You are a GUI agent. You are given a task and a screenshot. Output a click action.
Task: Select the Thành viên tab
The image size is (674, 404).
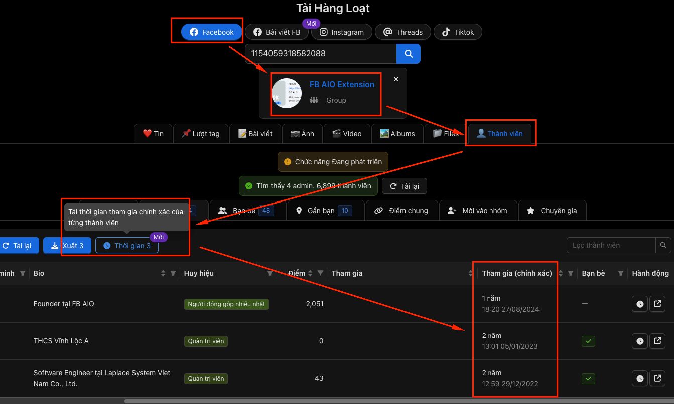(x=500, y=134)
